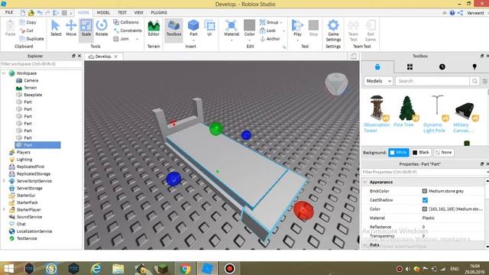Open the UI insert tool

[x=209, y=28]
